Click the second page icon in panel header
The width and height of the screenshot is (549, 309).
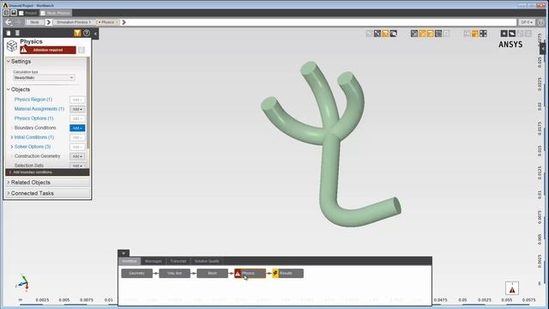(x=17, y=33)
